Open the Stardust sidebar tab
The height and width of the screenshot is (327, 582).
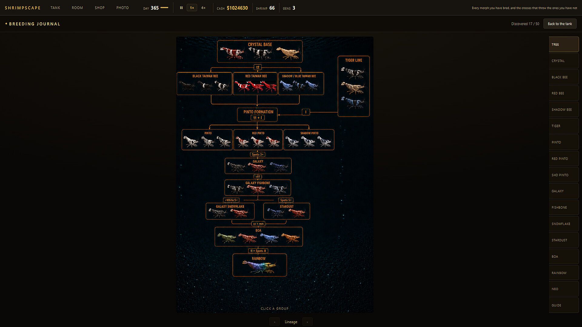pos(564,240)
